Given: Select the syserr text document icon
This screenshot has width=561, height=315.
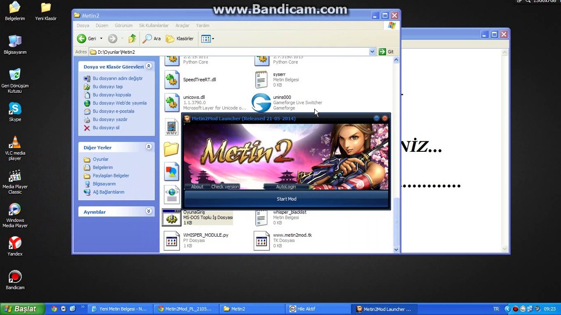Looking at the screenshot, I should click(x=261, y=80).
